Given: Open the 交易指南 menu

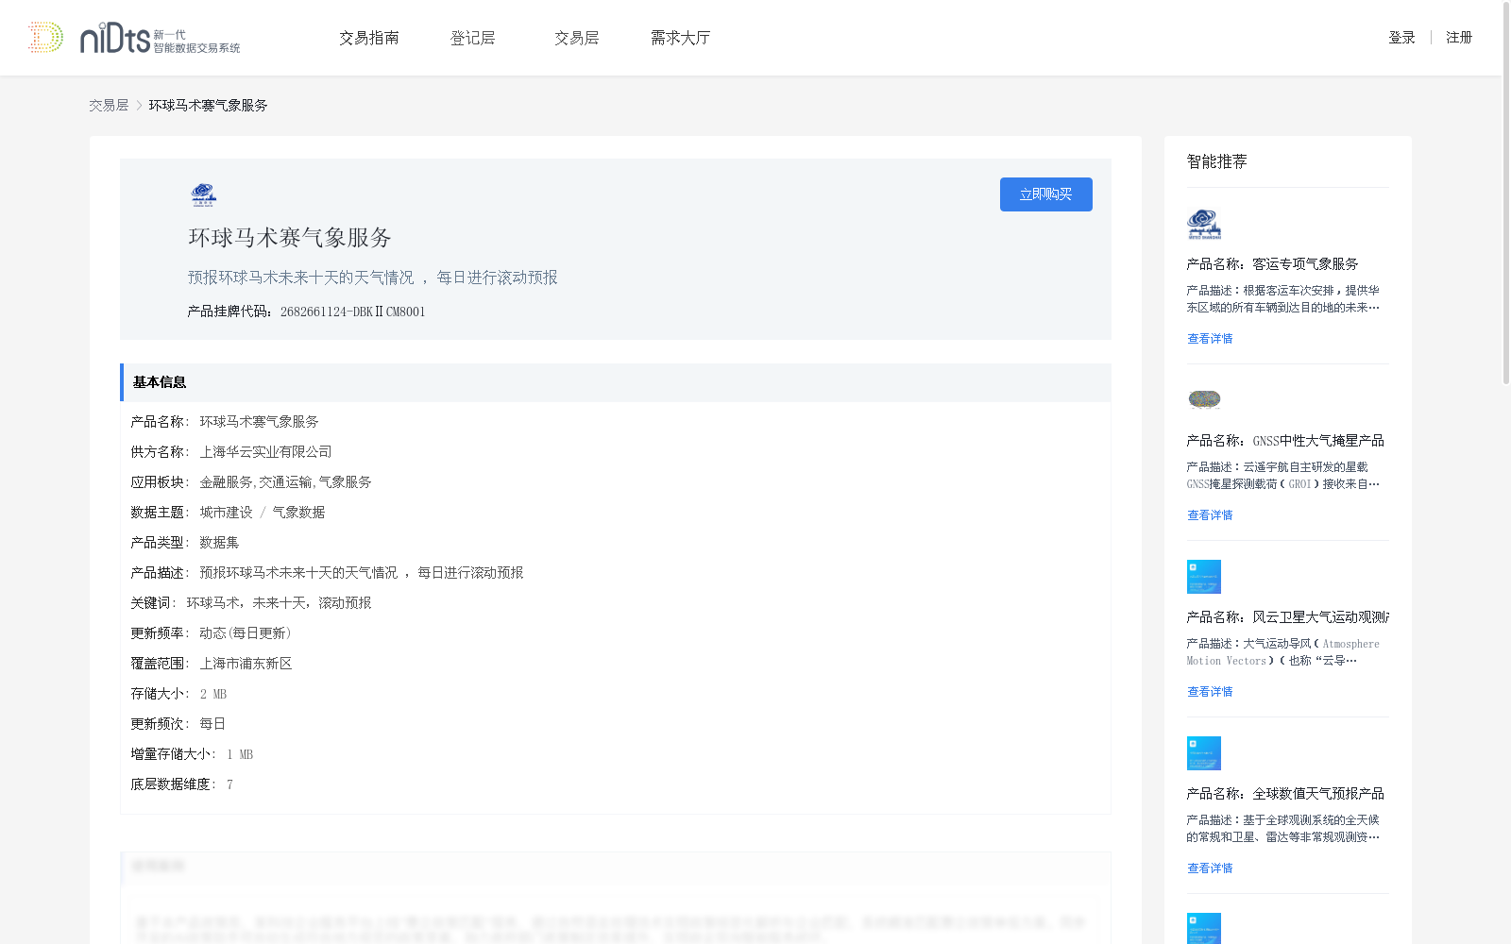Looking at the screenshot, I should point(369,38).
